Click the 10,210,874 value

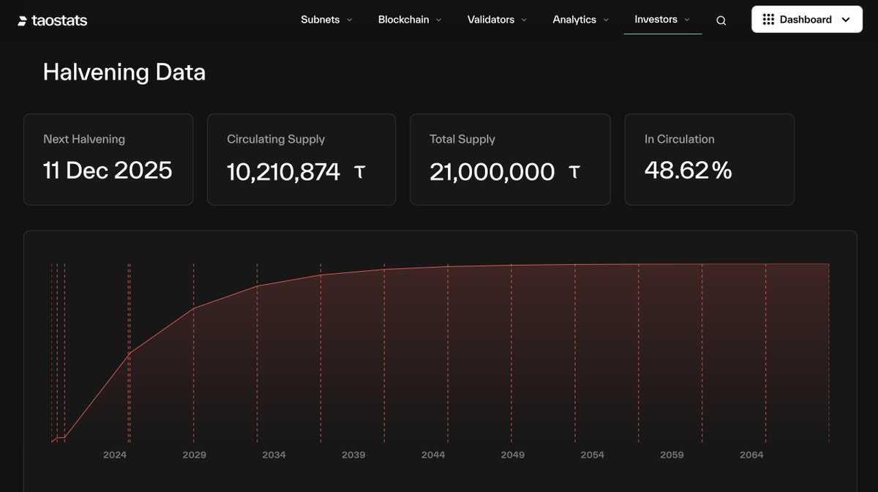click(284, 172)
